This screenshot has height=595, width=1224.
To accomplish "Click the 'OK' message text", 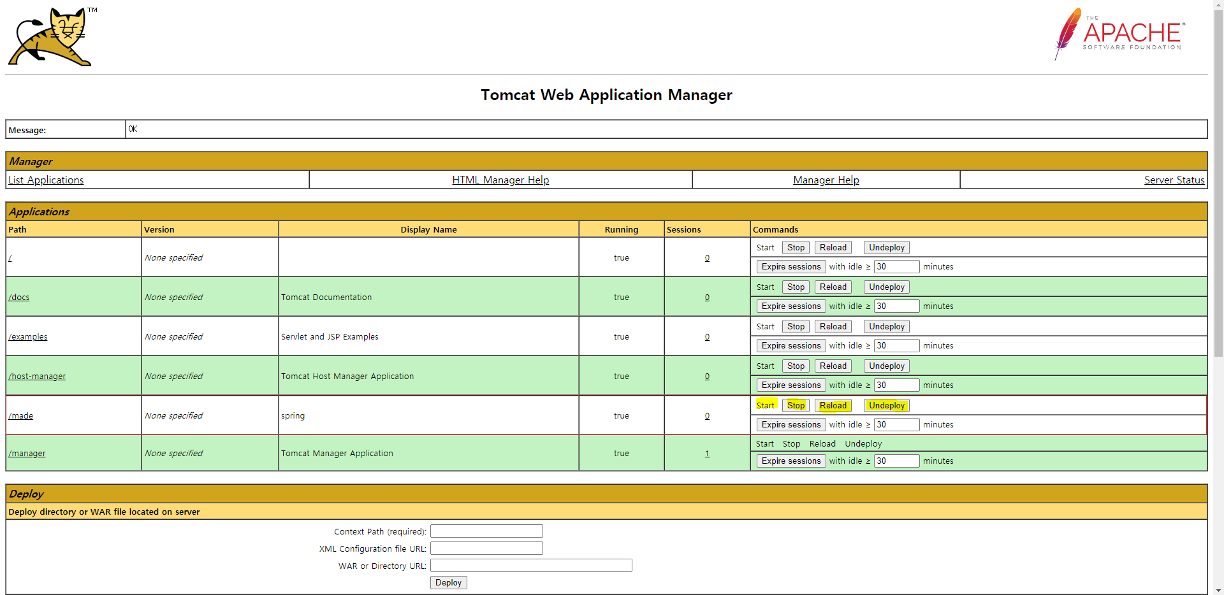I will point(133,129).
